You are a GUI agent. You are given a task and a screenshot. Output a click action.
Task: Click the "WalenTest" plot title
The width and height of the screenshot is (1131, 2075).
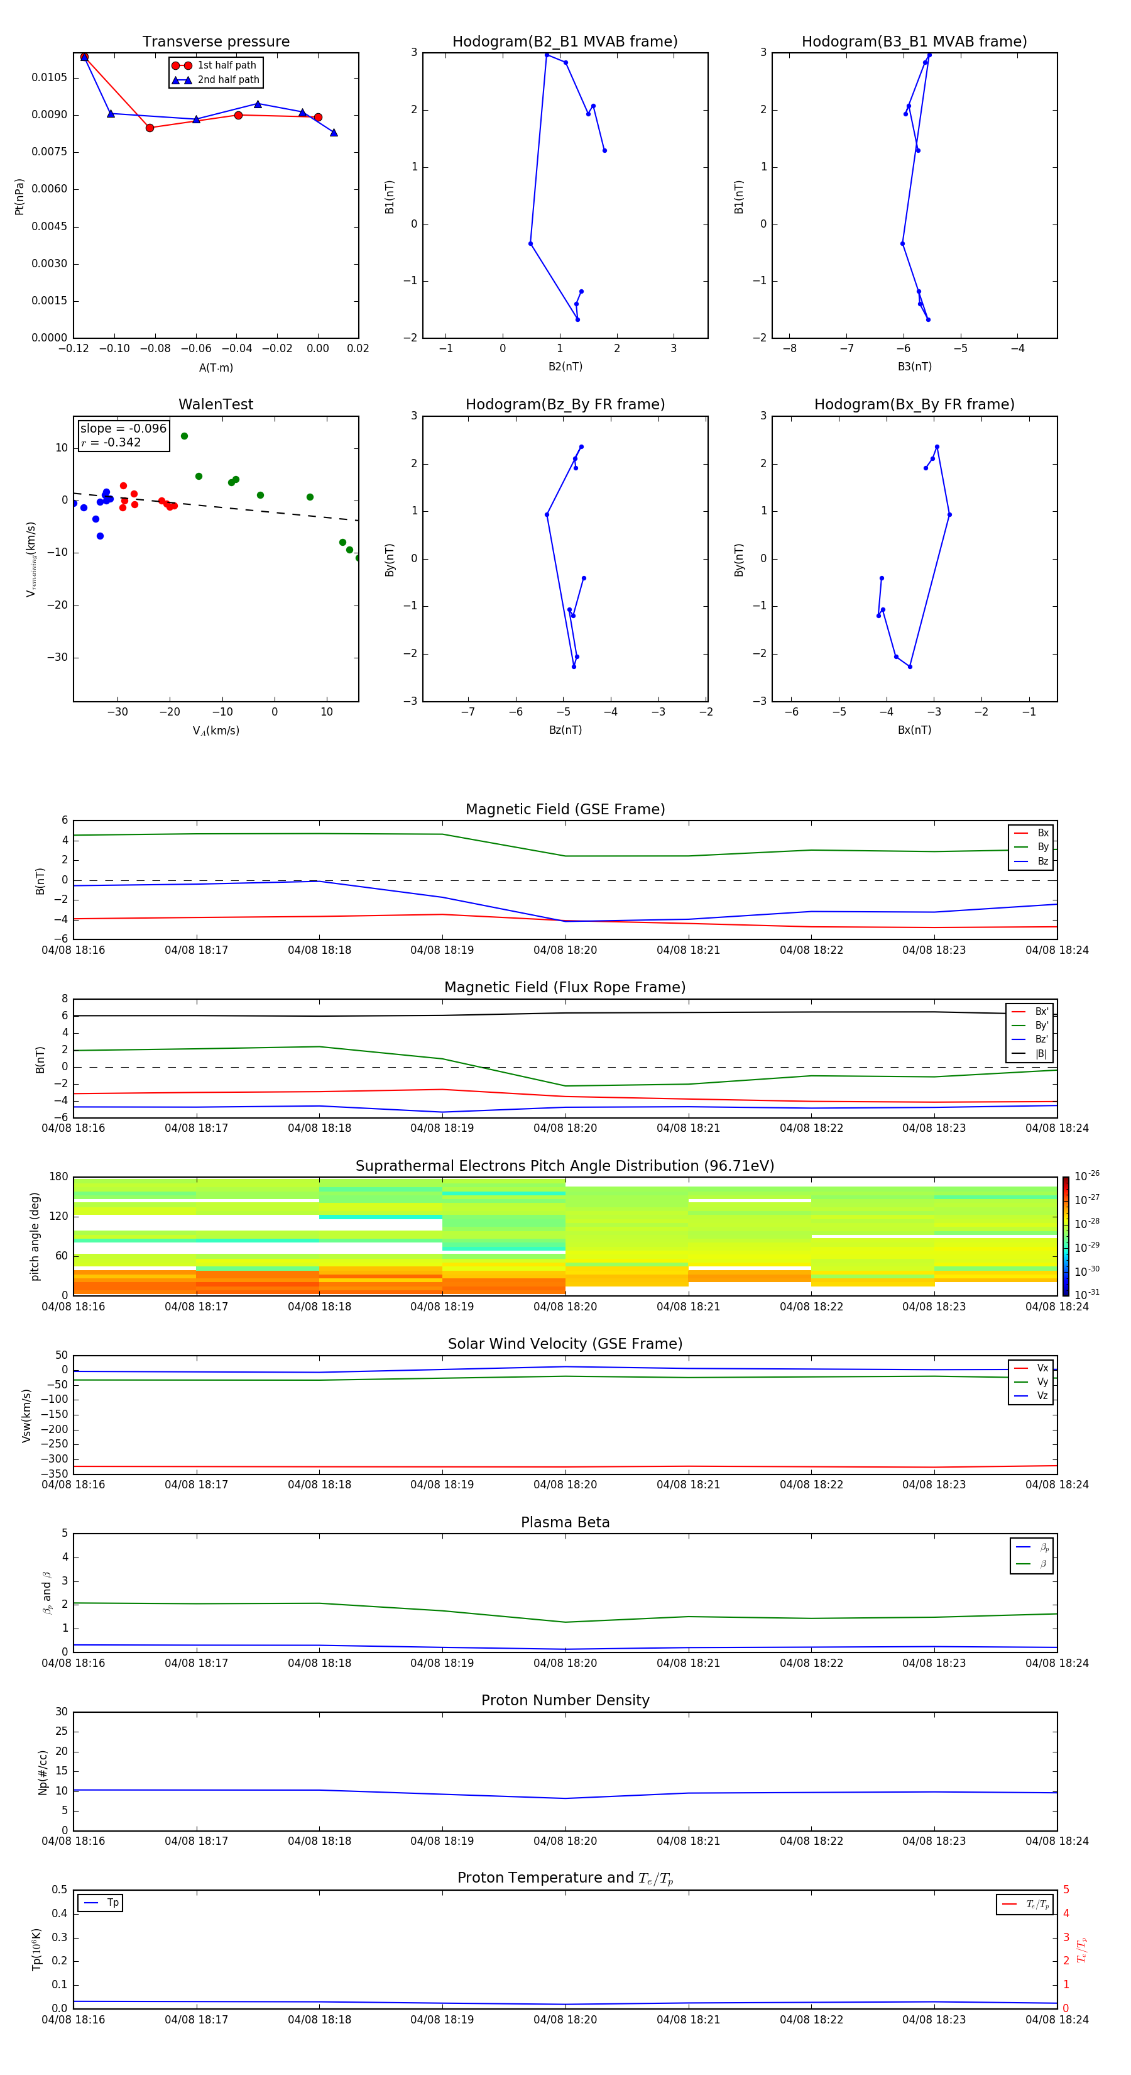[x=216, y=404]
